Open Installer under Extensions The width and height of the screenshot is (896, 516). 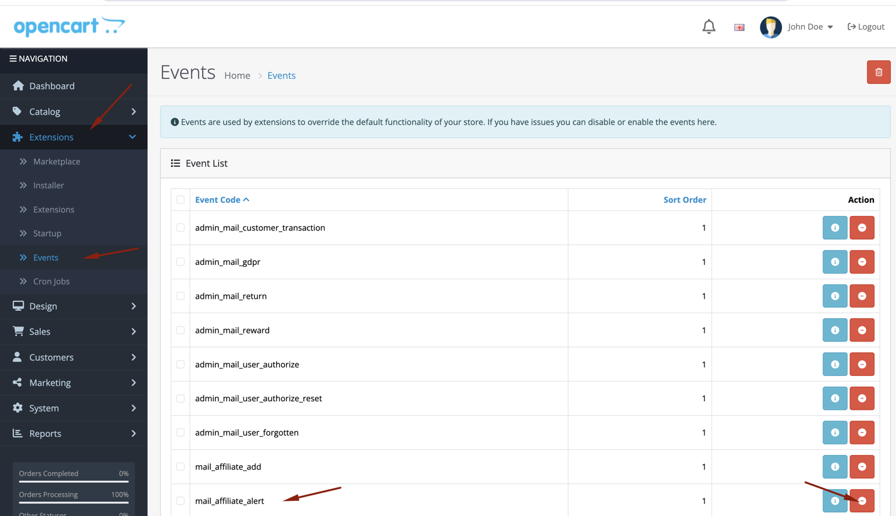point(73,185)
